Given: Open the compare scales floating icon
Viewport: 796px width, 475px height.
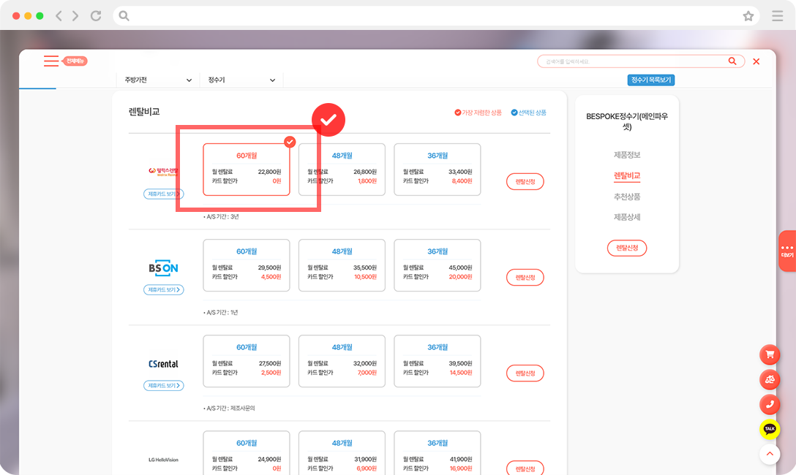Looking at the screenshot, I should coord(769,379).
